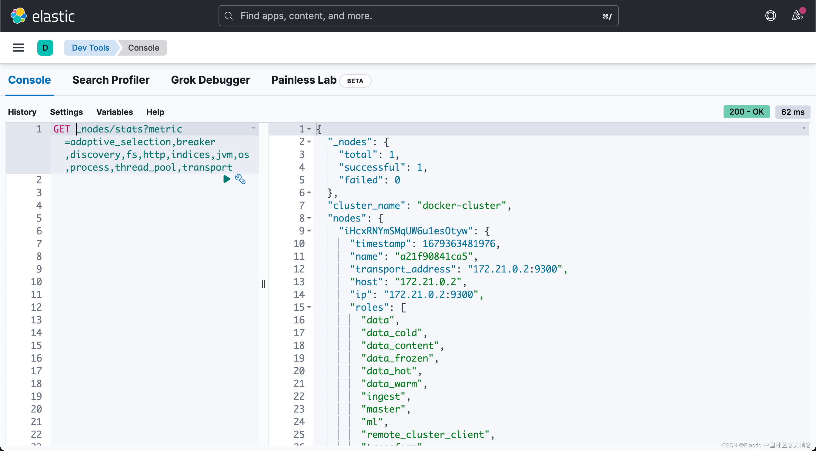Click _nodes/stats?metric in the request
The height and width of the screenshot is (451, 816).
coord(129,129)
